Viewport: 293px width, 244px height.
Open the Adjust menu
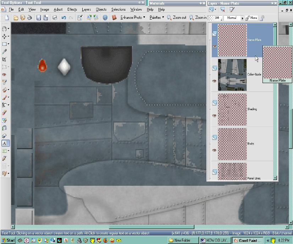pos(58,9)
